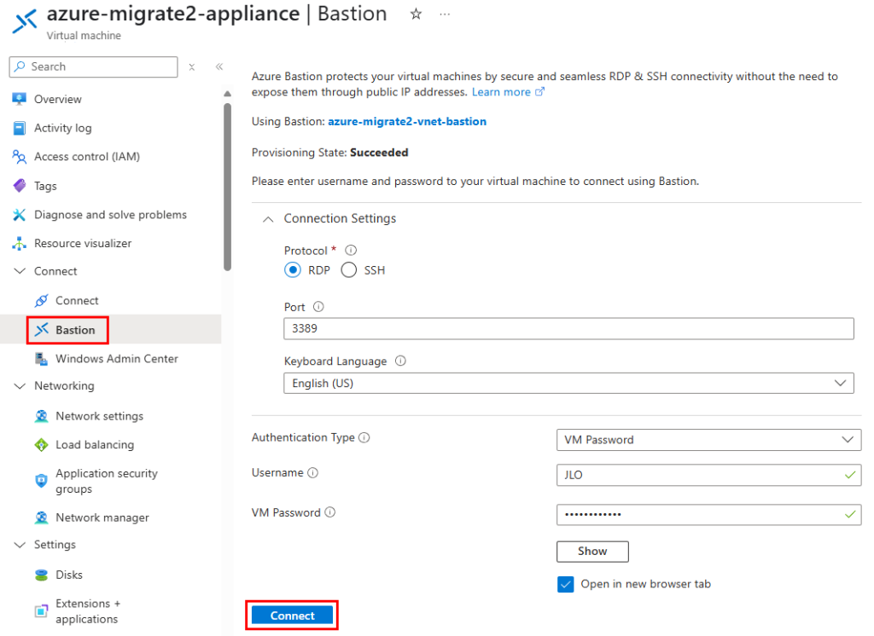The width and height of the screenshot is (874, 636).
Task: Click the Extensions + applications icon
Action: [x=41, y=611]
